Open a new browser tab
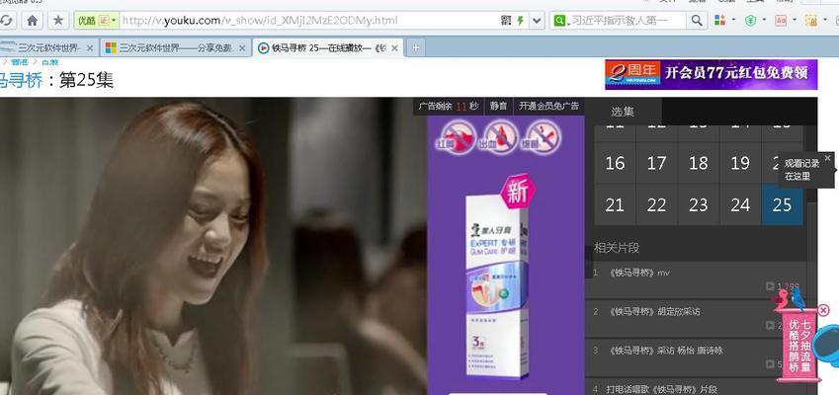 (x=415, y=48)
